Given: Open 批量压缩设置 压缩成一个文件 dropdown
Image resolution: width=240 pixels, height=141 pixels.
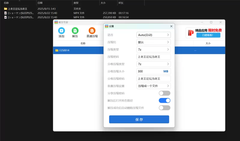Looking at the screenshot, I should pyautogui.click(x=154, y=86).
